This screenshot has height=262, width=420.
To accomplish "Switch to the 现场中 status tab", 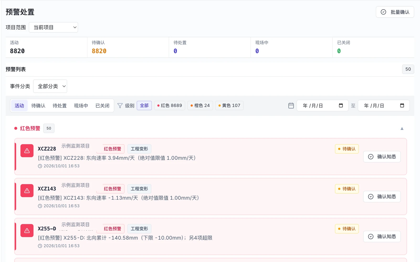I will tap(81, 106).
